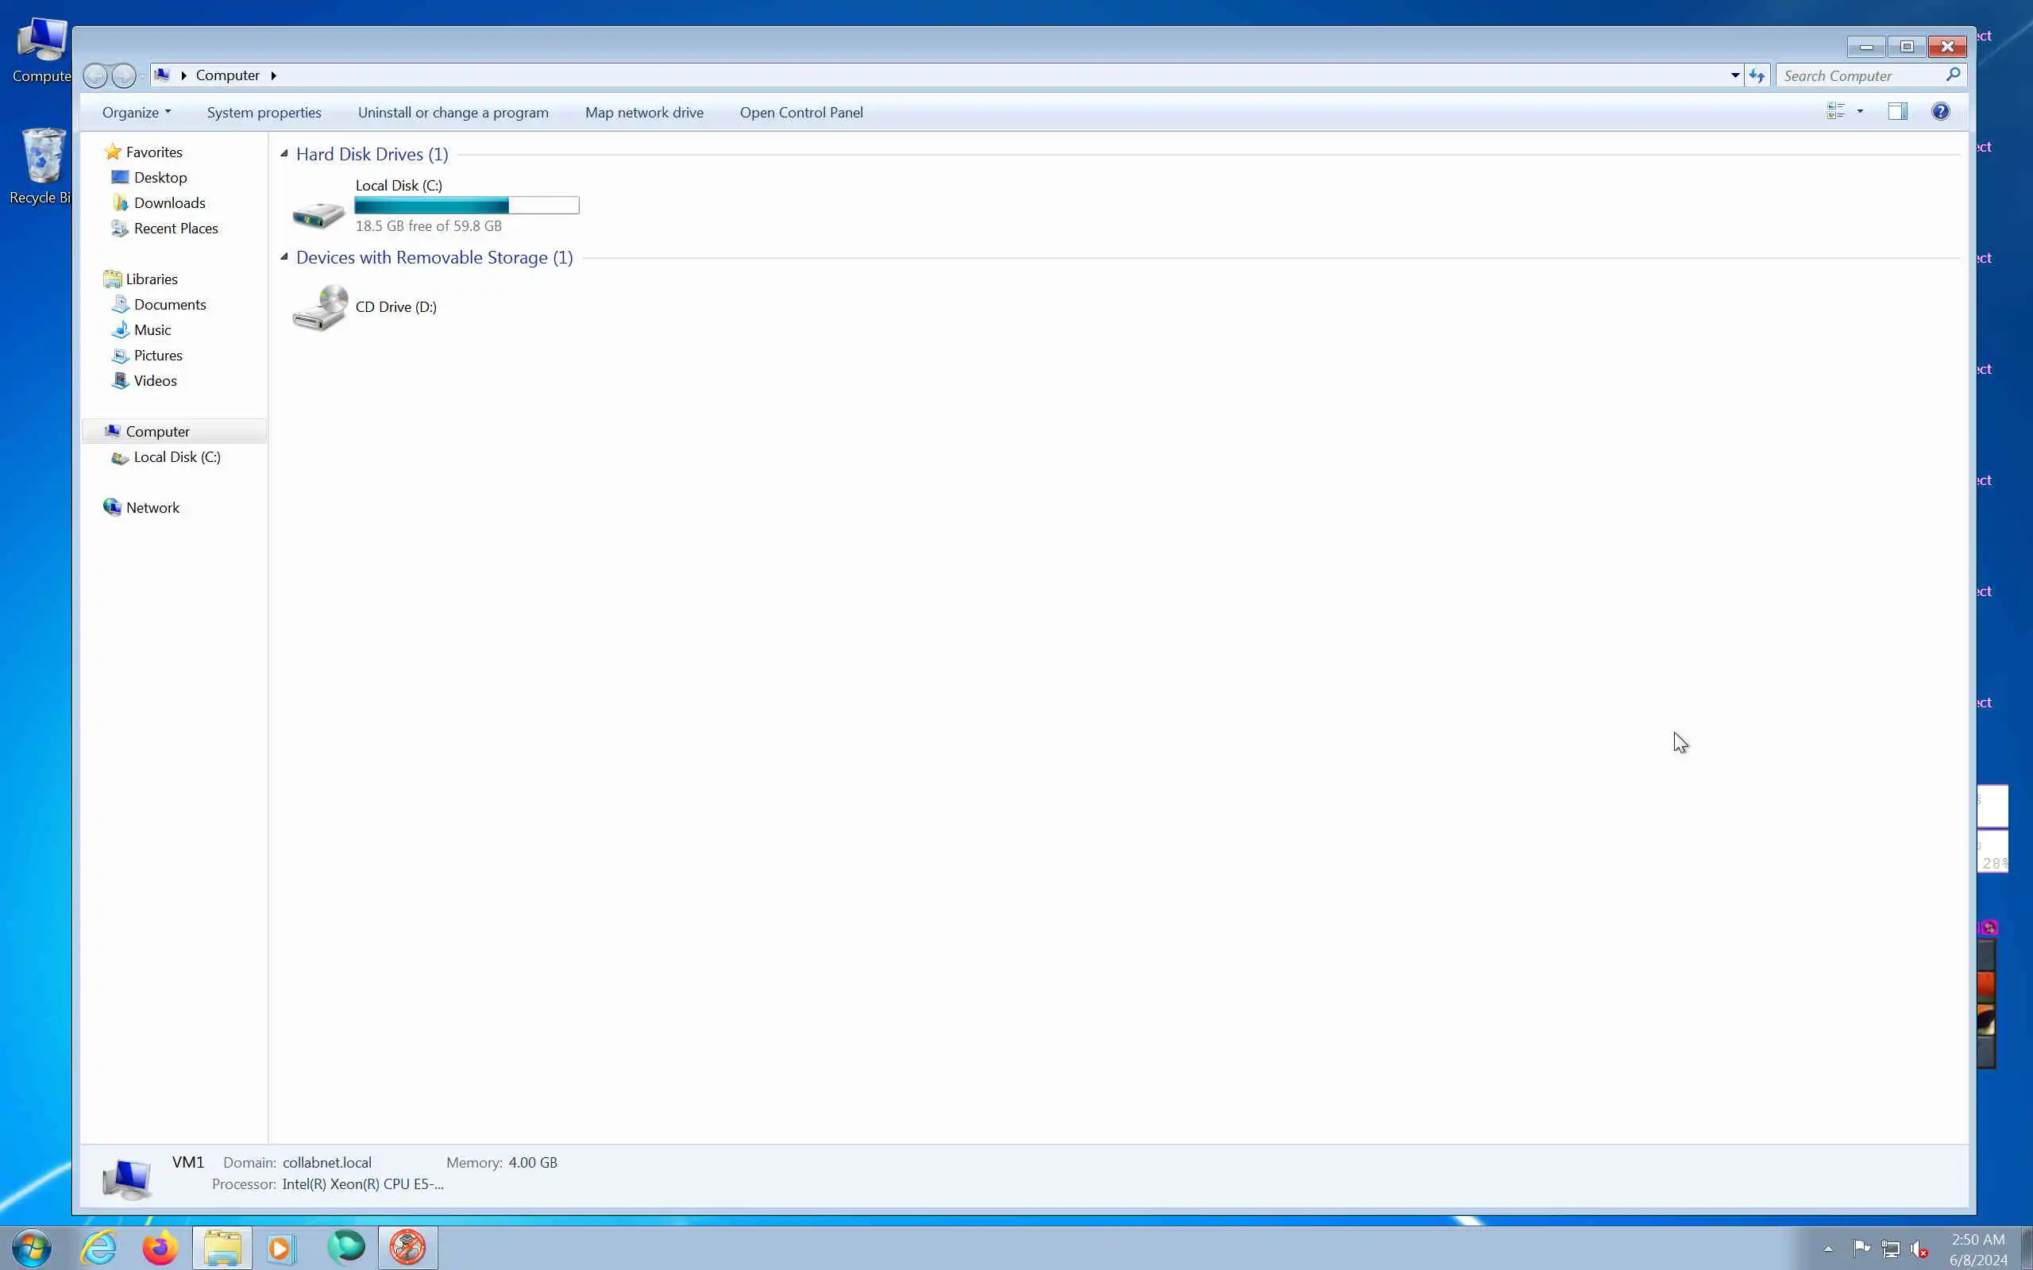Screen dimensions: 2033x1270
Task: Open Windows Media Player taskbar icon
Action: coord(281,1247)
